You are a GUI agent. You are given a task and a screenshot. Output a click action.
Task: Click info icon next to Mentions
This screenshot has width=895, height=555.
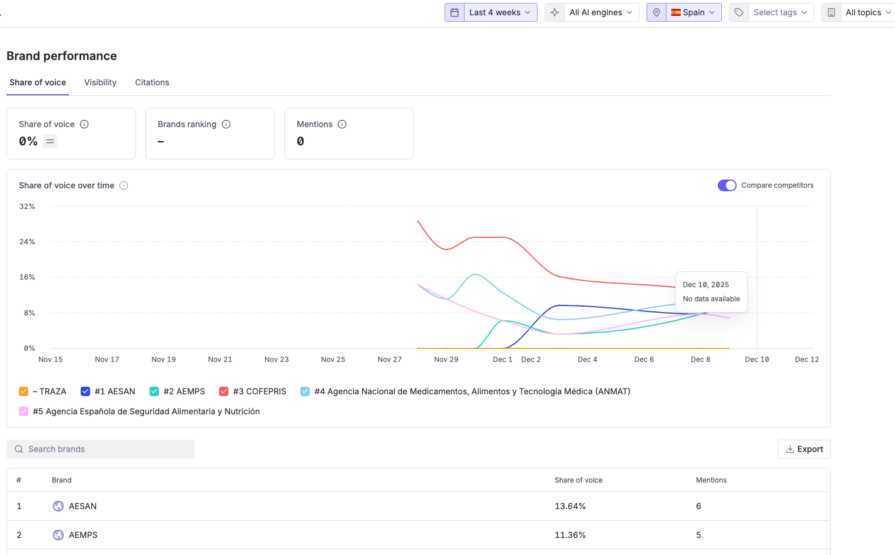point(342,124)
